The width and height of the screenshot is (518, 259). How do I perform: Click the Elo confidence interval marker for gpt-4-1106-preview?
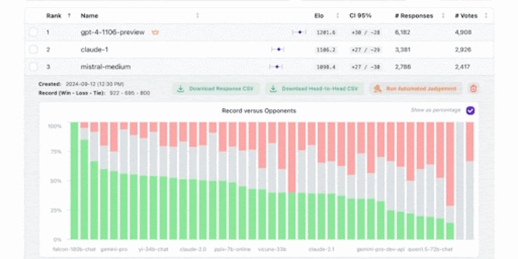tap(299, 32)
